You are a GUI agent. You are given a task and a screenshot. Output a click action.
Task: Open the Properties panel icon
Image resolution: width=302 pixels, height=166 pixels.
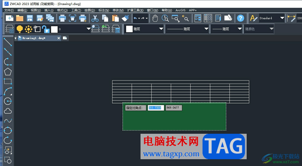(198, 18)
